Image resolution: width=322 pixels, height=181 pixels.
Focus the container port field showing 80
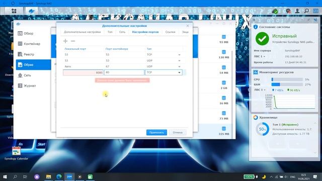124,72
